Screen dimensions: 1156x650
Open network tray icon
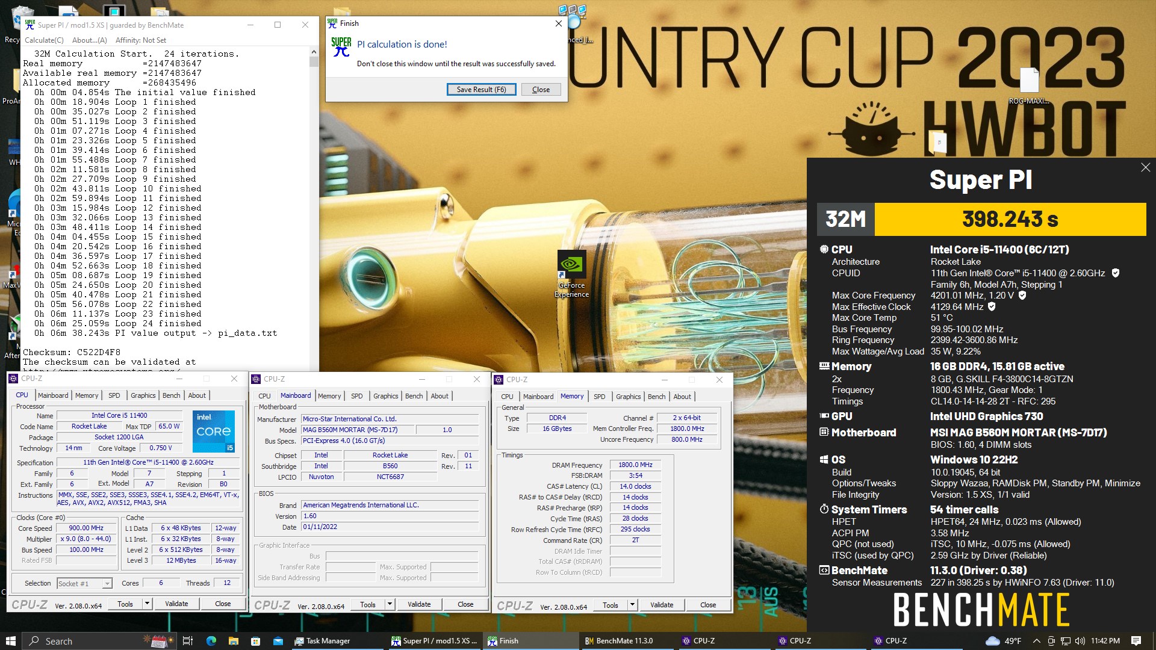pyautogui.click(x=1066, y=641)
